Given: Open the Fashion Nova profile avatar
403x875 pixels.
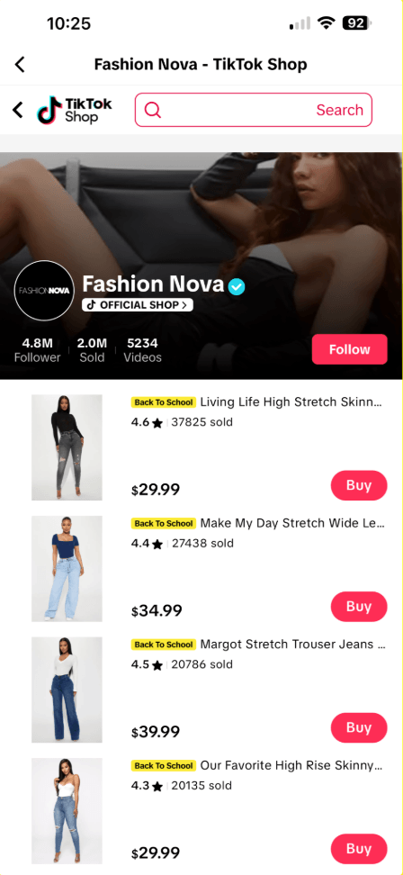Looking at the screenshot, I should click(44, 290).
